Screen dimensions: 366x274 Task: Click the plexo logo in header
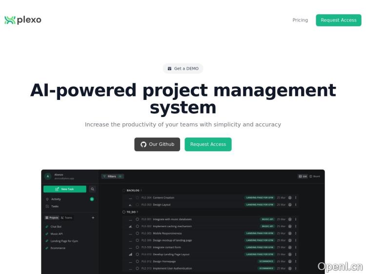[x=23, y=20]
